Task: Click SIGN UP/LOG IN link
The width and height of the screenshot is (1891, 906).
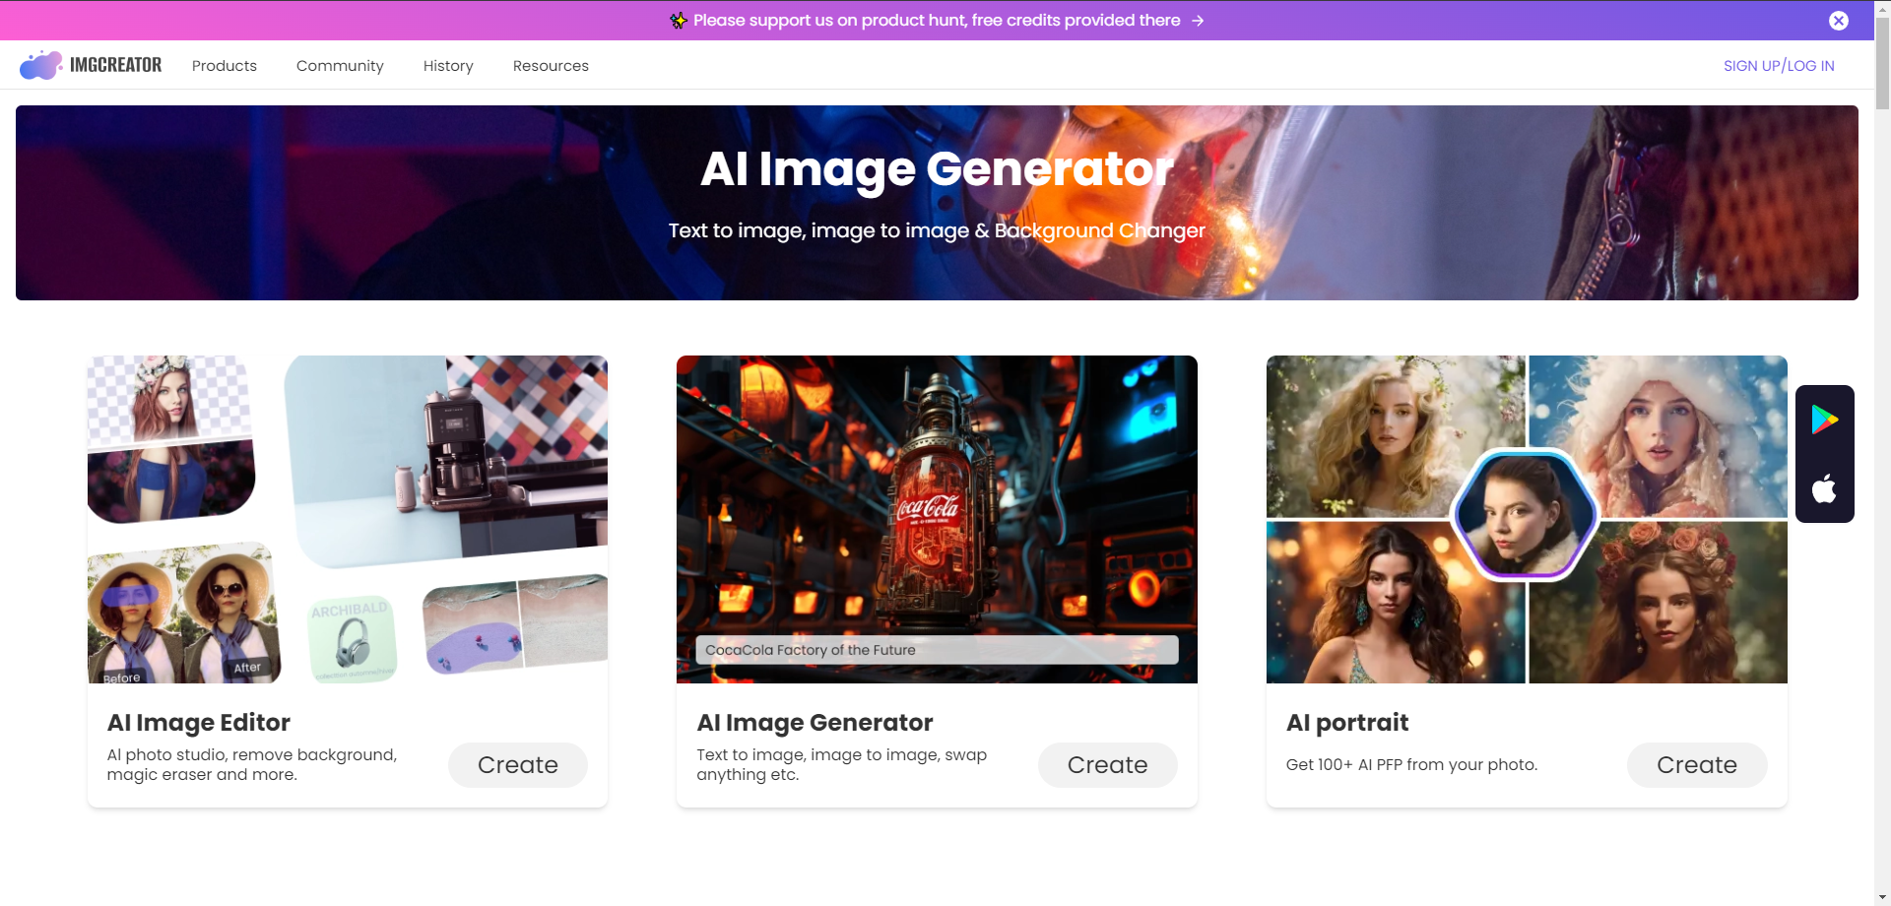Action: [1778, 66]
